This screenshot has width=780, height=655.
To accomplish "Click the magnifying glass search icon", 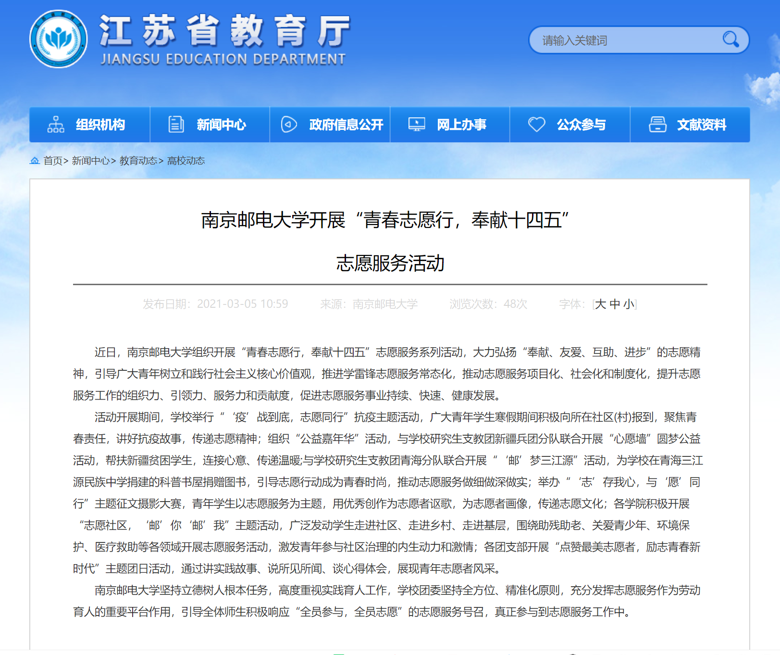I will [730, 39].
